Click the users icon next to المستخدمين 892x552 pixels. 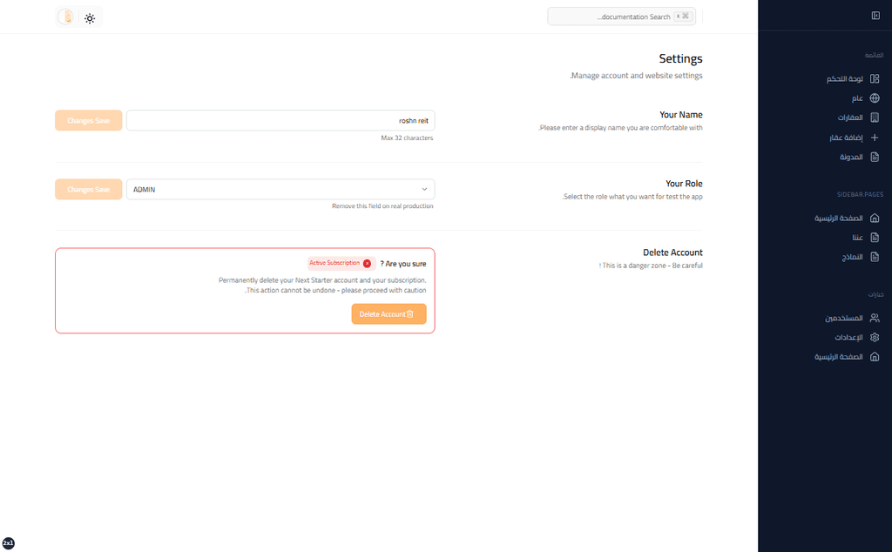point(875,318)
